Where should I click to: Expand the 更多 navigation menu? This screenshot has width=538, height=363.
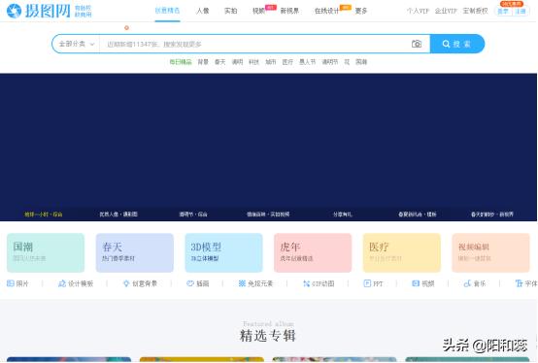[x=360, y=11]
